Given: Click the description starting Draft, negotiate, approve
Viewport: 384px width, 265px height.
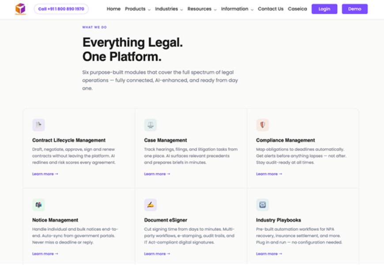Looking at the screenshot, I should click(74, 156).
